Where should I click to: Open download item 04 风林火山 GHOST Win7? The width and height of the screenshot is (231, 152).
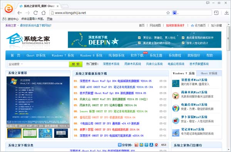point(114,99)
